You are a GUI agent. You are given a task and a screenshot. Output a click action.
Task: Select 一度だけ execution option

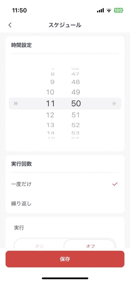pos(65,184)
